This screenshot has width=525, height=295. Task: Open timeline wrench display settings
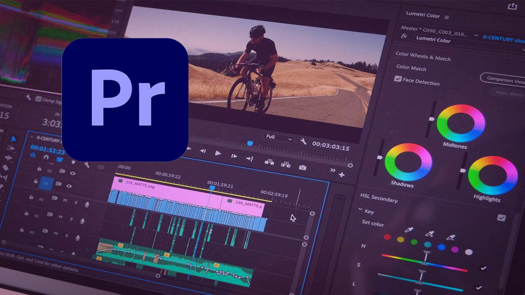click(x=86, y=164)
